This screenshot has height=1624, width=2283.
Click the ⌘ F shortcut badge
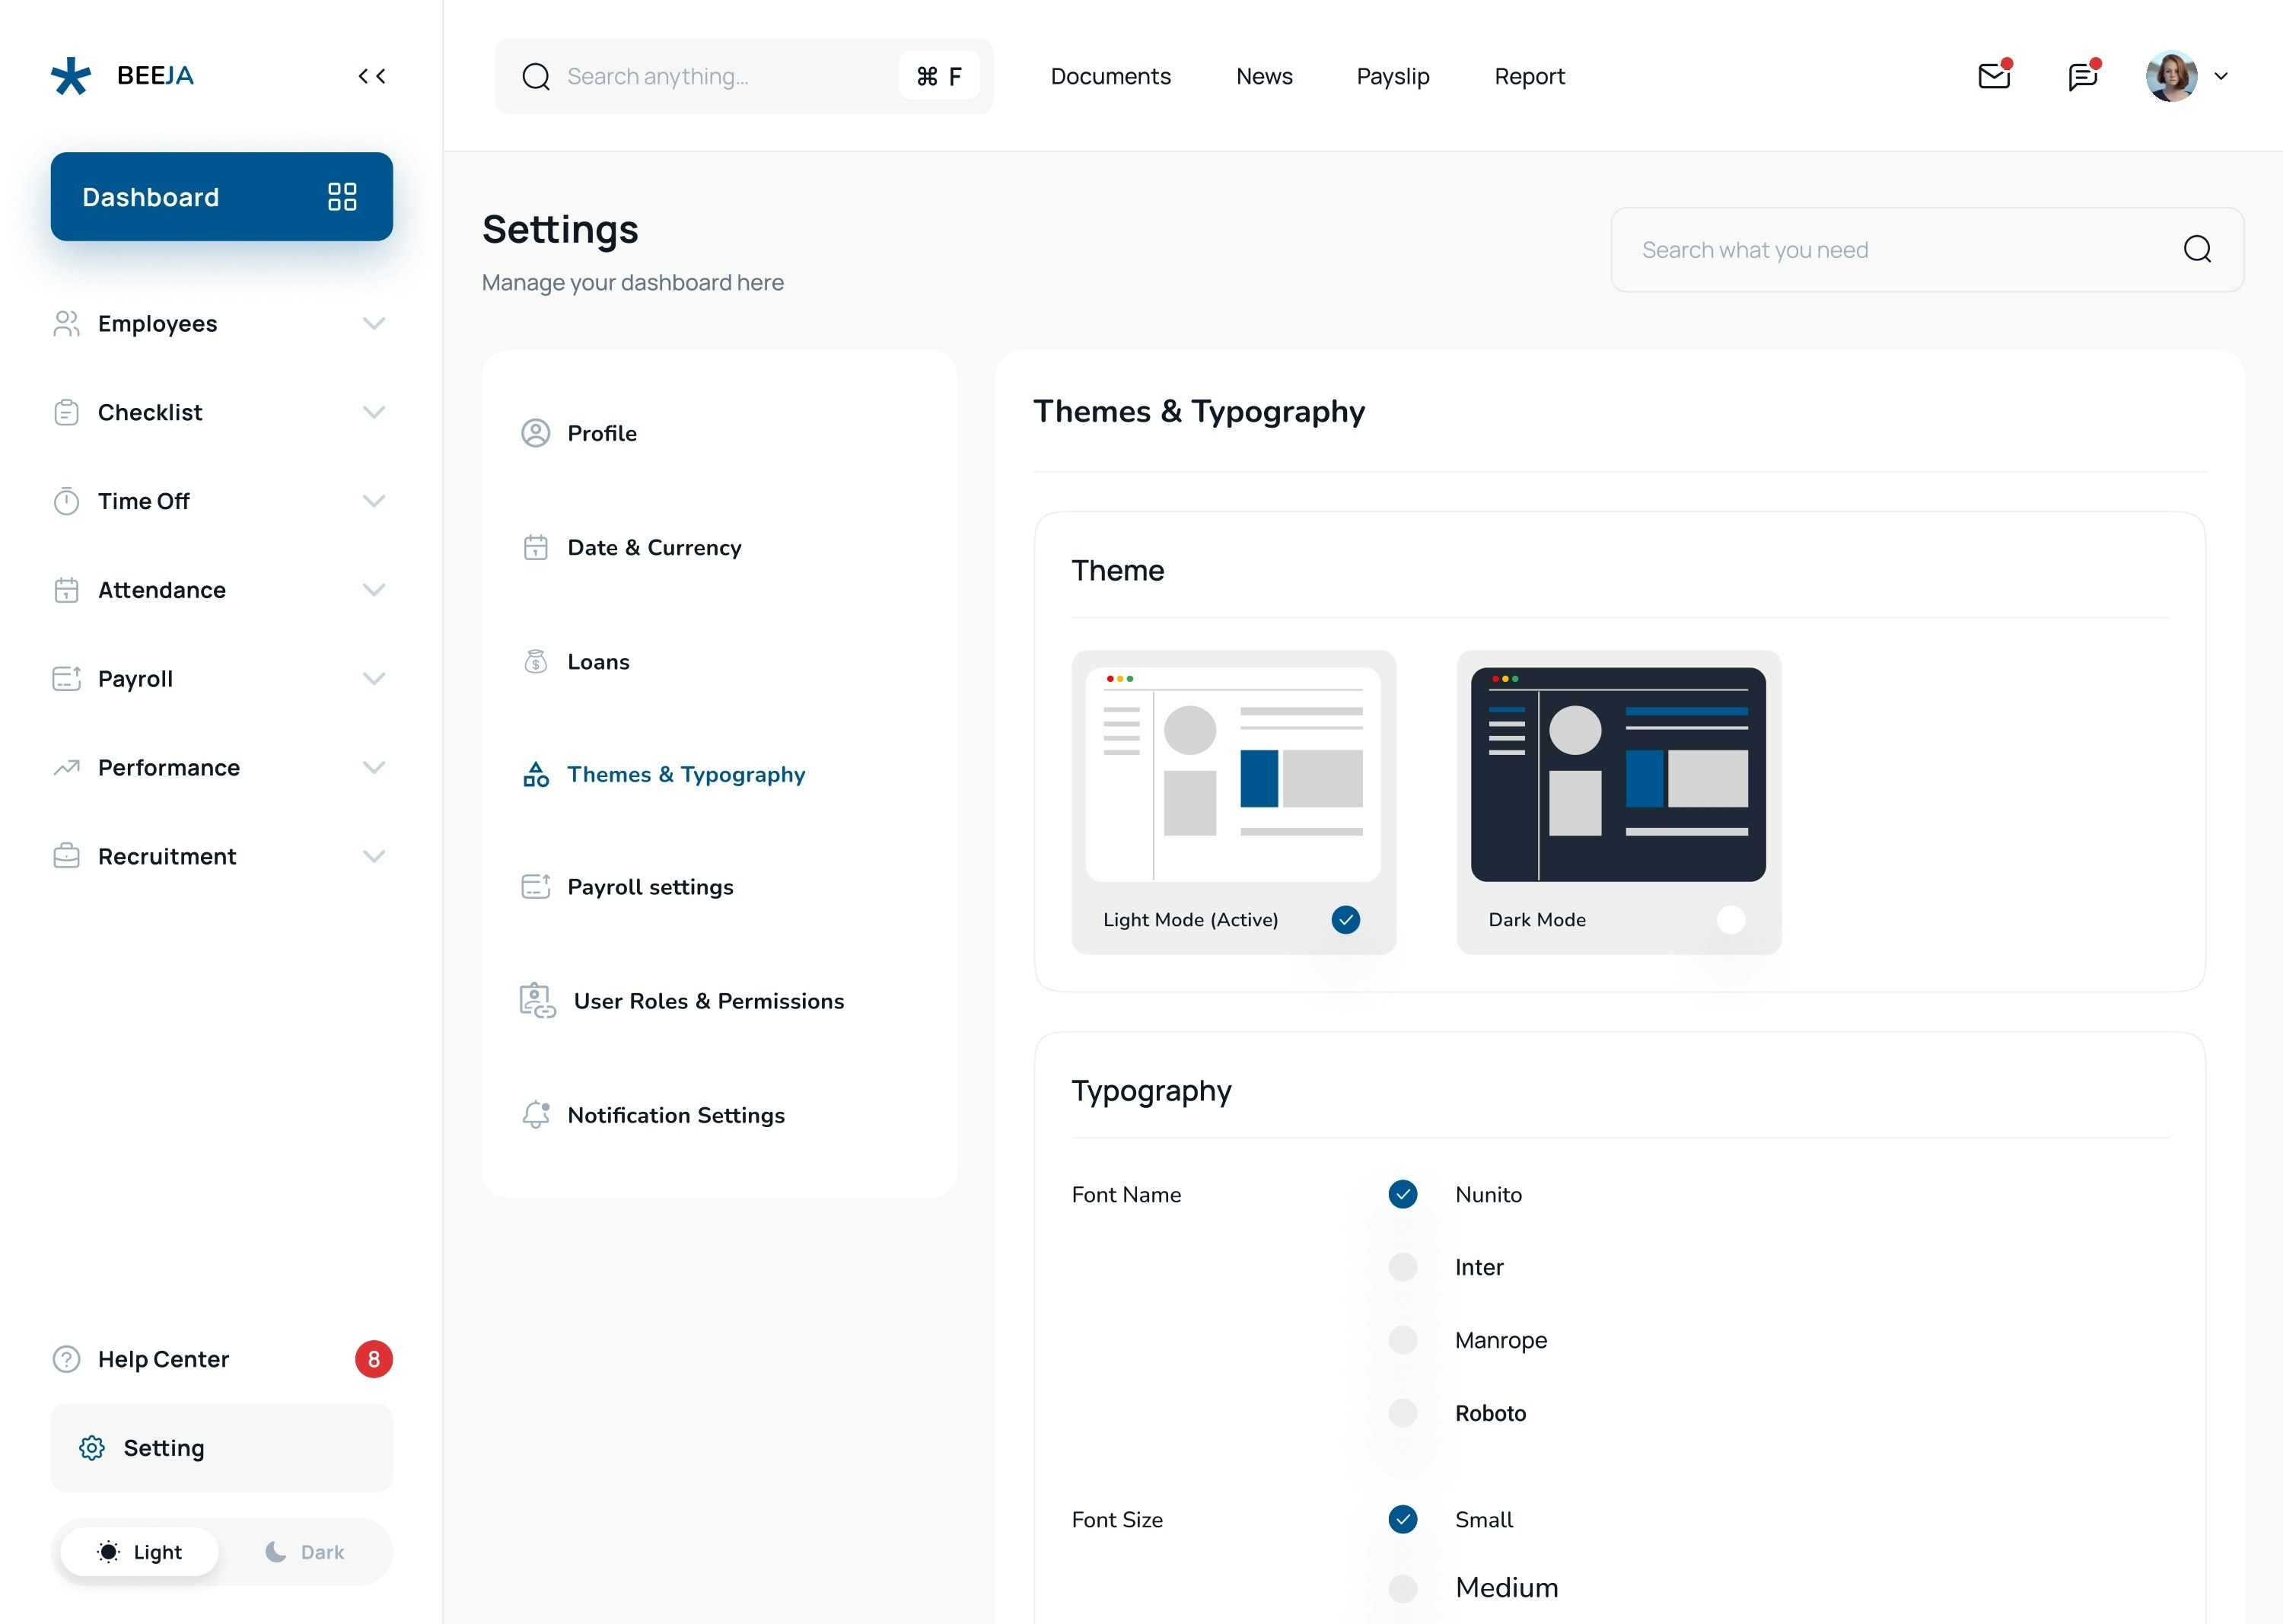pos(939,76)
